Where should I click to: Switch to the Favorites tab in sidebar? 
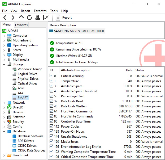click(21, 25)
